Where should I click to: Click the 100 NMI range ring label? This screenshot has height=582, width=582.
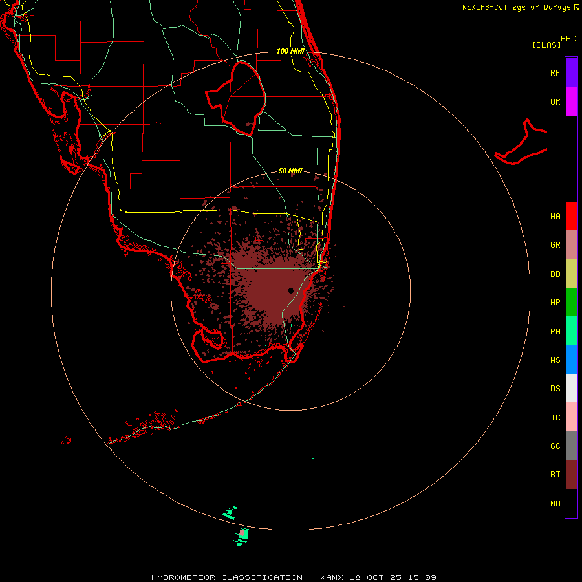click(x=290, y=51)
